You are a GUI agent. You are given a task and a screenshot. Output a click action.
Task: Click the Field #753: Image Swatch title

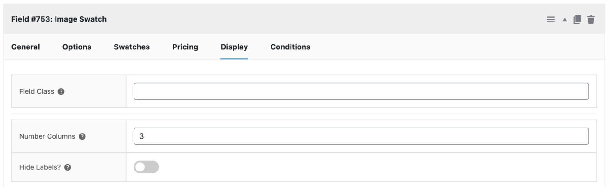coord(59,19)
